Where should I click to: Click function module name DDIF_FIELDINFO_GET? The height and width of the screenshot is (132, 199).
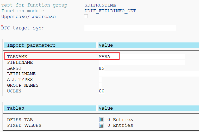coord(110,11)
